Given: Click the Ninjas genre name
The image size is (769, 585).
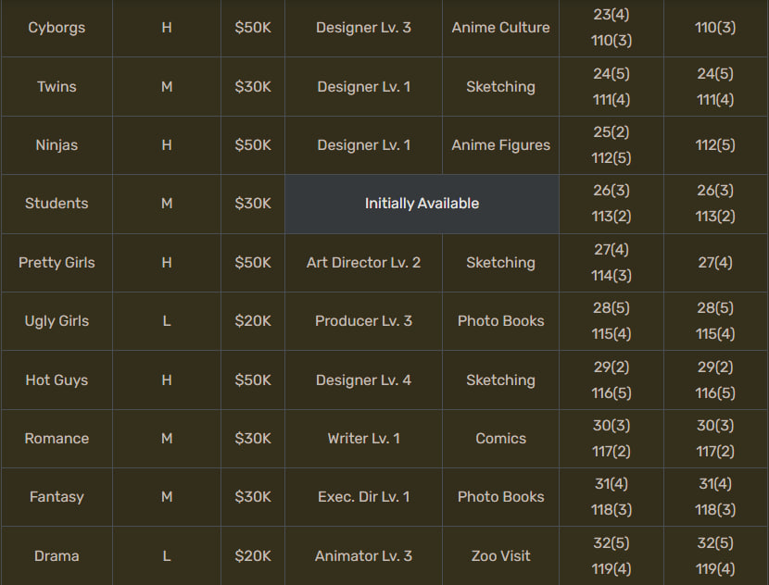Looking at the screenshot, I should coord(57,145).
